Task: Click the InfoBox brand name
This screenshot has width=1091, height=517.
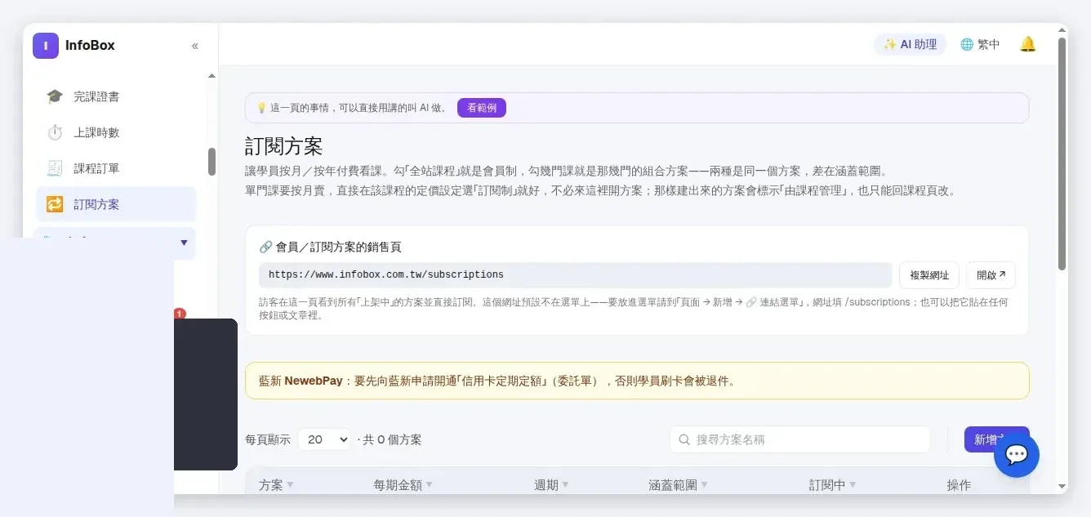Action: coord(90,46)
